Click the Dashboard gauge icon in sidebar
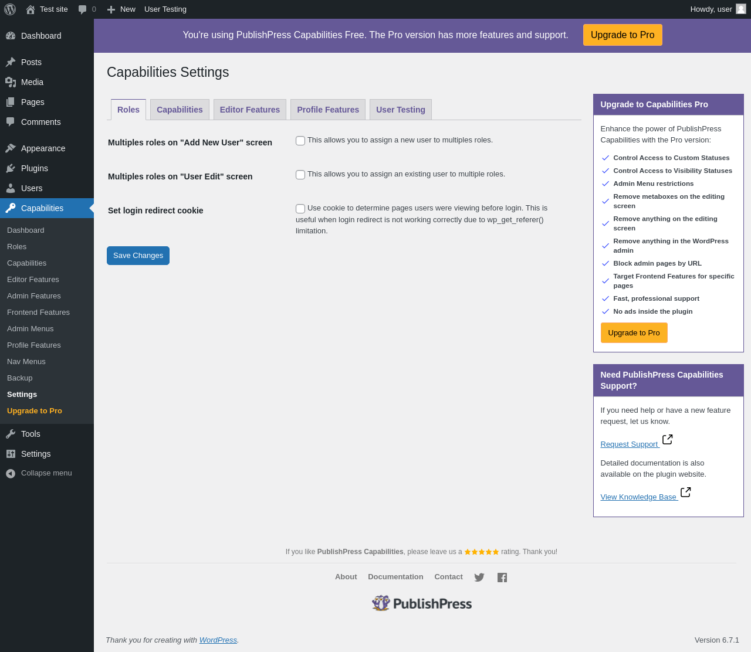The width and height of the screenshot is (751, 652). pos(11,36)
